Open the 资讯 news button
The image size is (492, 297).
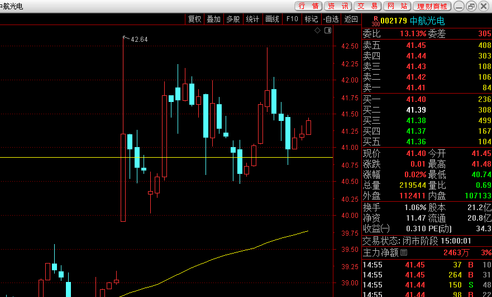click(338, 6)
